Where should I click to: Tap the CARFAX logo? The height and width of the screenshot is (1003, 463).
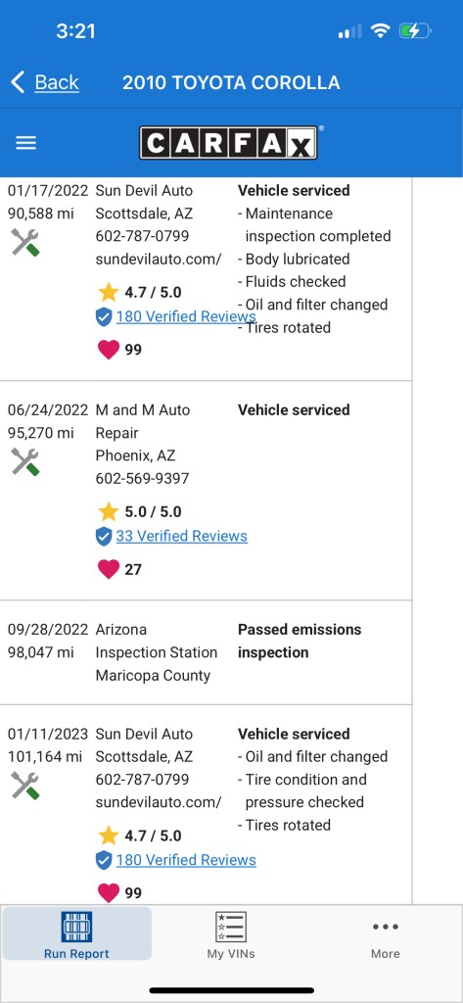point(228,142)
